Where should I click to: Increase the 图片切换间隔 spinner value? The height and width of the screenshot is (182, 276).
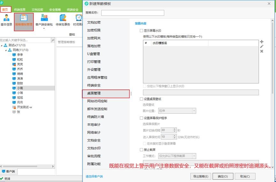coord(175,129)
